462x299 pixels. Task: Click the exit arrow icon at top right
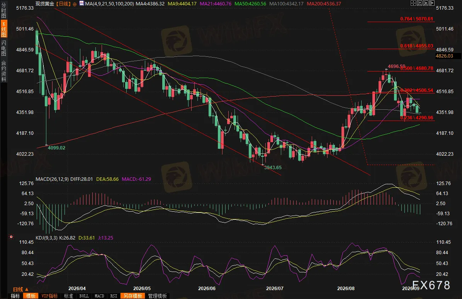(x=431, y=3)
